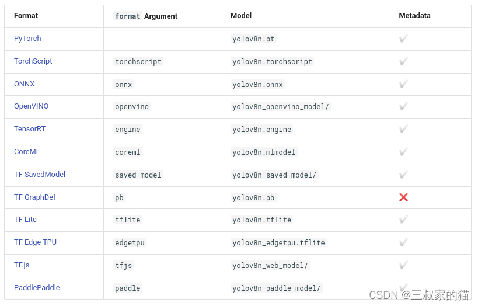Open the PaddlePaddle link
478x306 pixels.
[37, 288]
